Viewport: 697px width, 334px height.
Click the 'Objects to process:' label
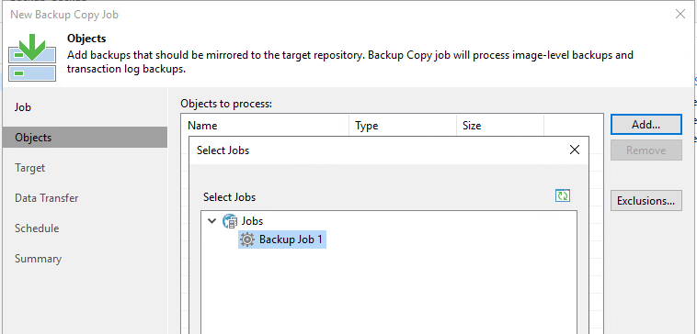[x=226, y=104]
